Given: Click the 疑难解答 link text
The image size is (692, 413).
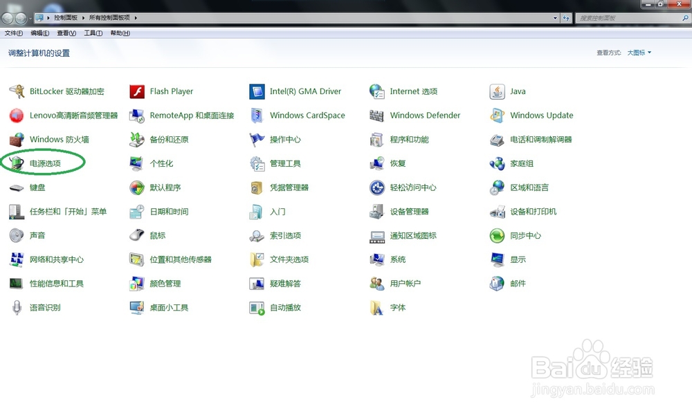Looking at the screenshot, I should tap(285, 284).
